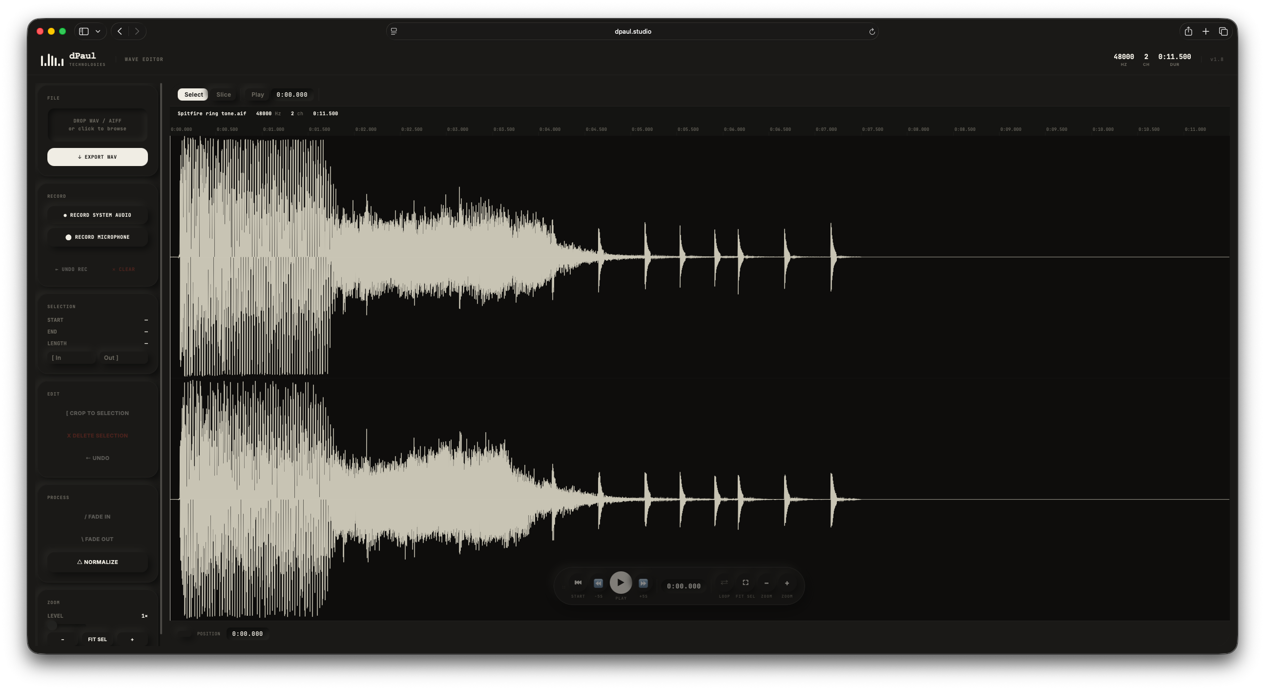Rewind five seconds with the -5S button

(x=598, y=583)
